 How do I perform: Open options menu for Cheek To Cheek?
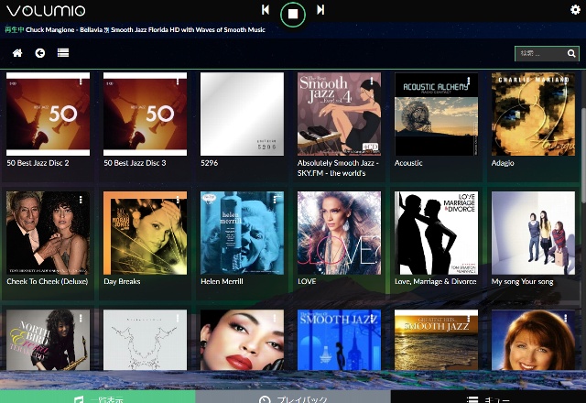[x=81, y=200]
